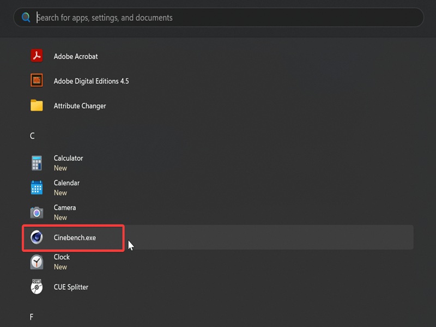This screenshot has height=327, width=436.
Task: Click the F letter section header
Action: (32, 317)
